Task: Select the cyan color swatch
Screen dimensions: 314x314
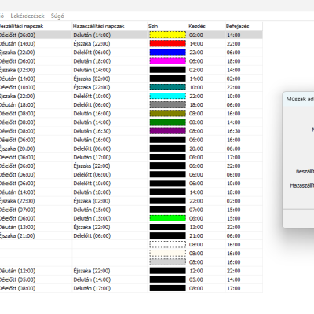Action: [x=168, y=96]
